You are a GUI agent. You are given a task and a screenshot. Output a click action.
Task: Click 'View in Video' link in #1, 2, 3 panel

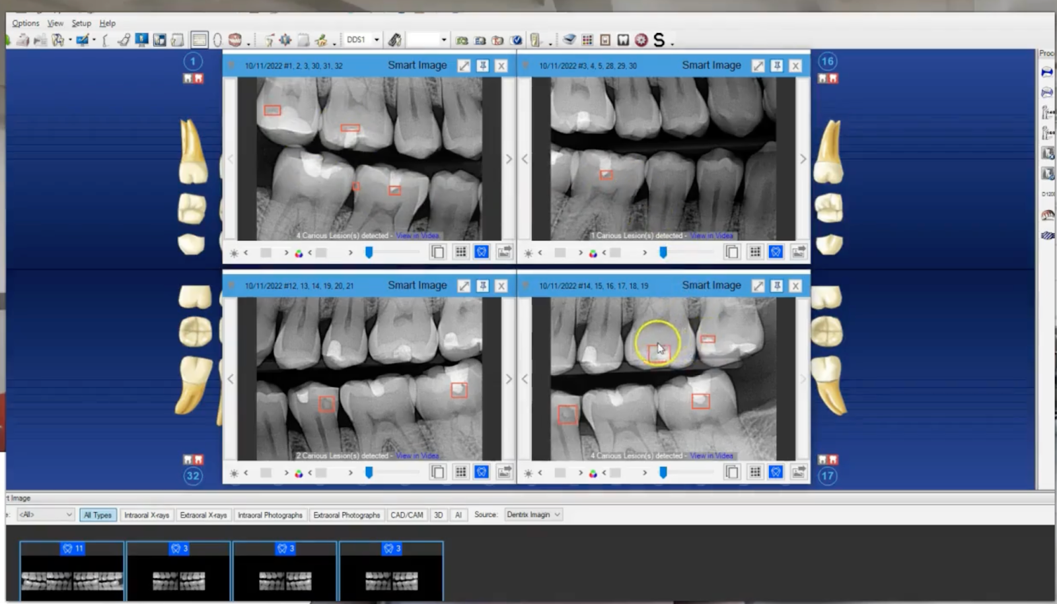418,236
